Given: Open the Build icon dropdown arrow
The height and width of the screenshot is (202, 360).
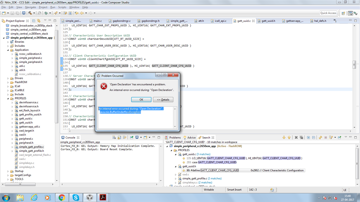Looking at the screenshot, I should tap(34, 13).
